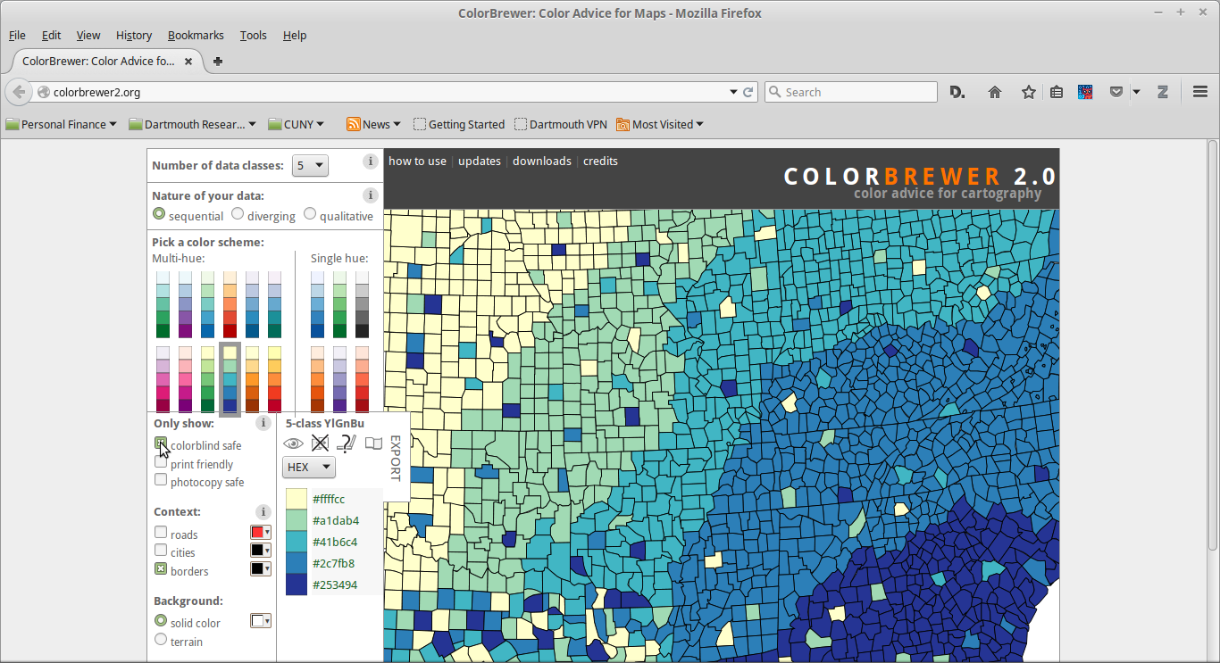Open the Dartmouth VPN bookmark

point(561,124)
